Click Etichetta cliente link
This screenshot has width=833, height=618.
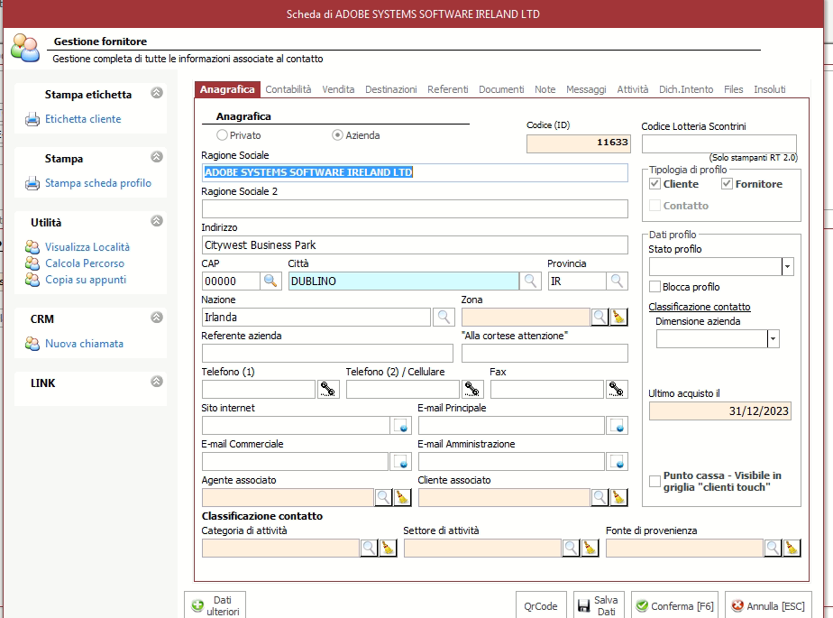click(83, 119)
